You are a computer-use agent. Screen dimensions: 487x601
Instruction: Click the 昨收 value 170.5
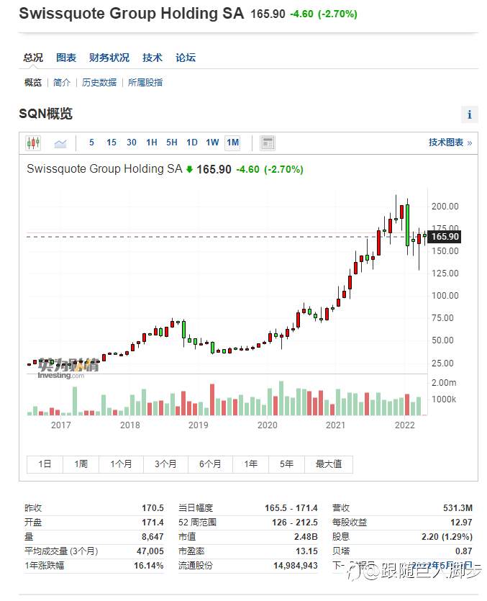click(x=153, y=508)
